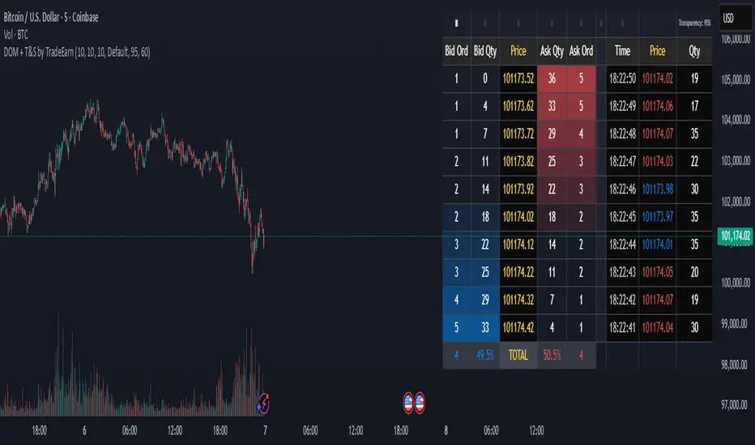The image size is (755, 445).
Task: Select the 18:22:50 time and sales entry
Action: (622, 78)
